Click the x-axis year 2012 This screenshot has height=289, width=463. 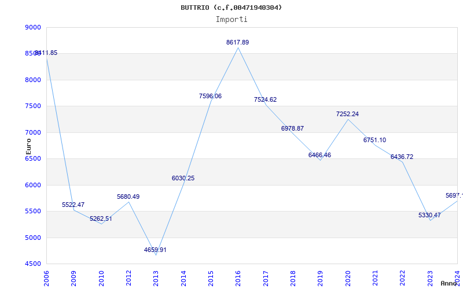pos(128,278)
